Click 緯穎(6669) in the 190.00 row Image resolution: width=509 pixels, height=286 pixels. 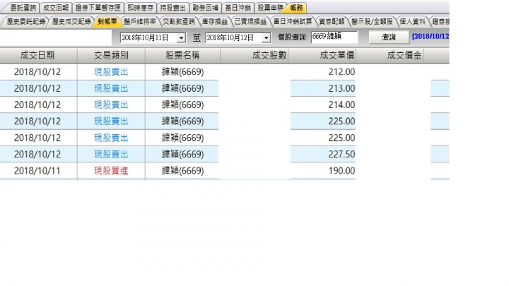[183, 171]
